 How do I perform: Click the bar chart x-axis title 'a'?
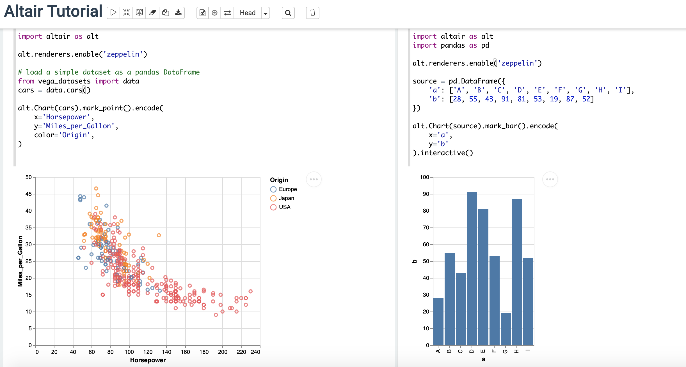click(484, 359)
